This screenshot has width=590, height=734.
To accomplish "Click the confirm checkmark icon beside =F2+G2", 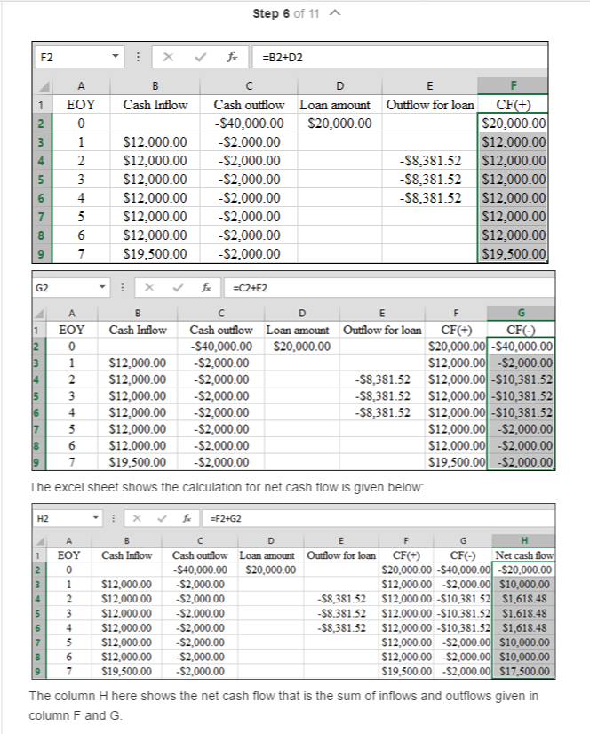I will point(162,518).
